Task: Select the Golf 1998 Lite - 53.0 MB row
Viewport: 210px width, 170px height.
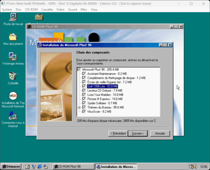Action: click(103, 86)
